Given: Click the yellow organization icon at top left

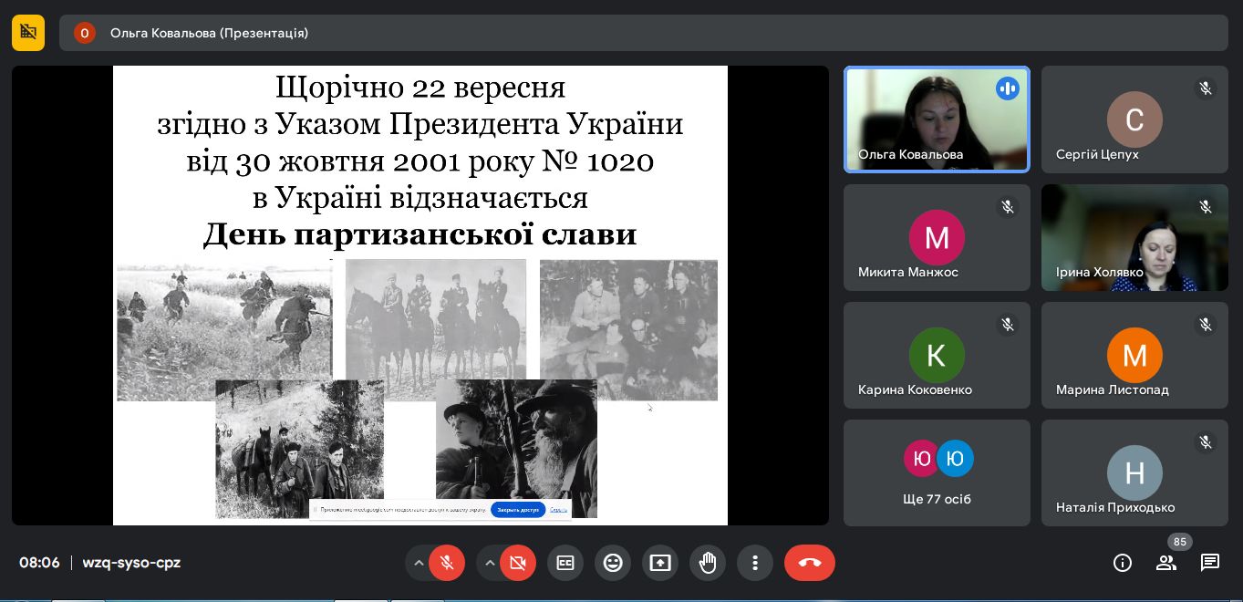Looking at the screenshot, I should click(x=28, y=33).
